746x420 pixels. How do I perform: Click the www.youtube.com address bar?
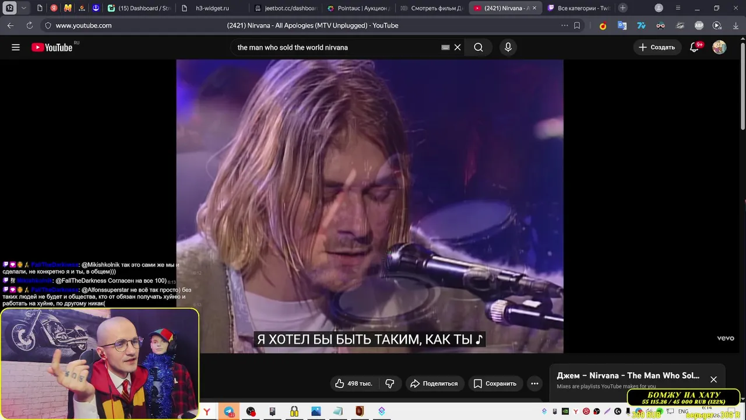tap(83, 26)
